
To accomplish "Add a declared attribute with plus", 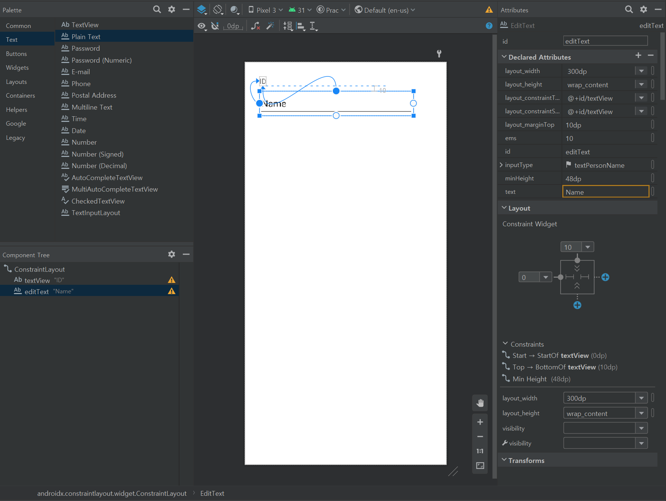I will point(638,56).
